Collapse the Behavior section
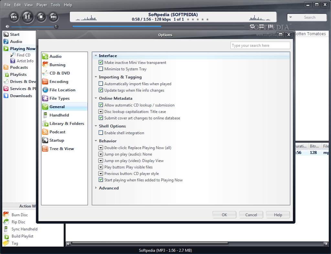Screen dimensions: 331x254 pyautogui.click(x=96, y=141)
